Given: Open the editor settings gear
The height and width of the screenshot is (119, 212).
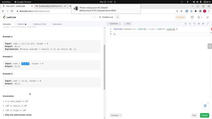Looking at the screenshot, I should pyautogui.click(x=203, y=23).
